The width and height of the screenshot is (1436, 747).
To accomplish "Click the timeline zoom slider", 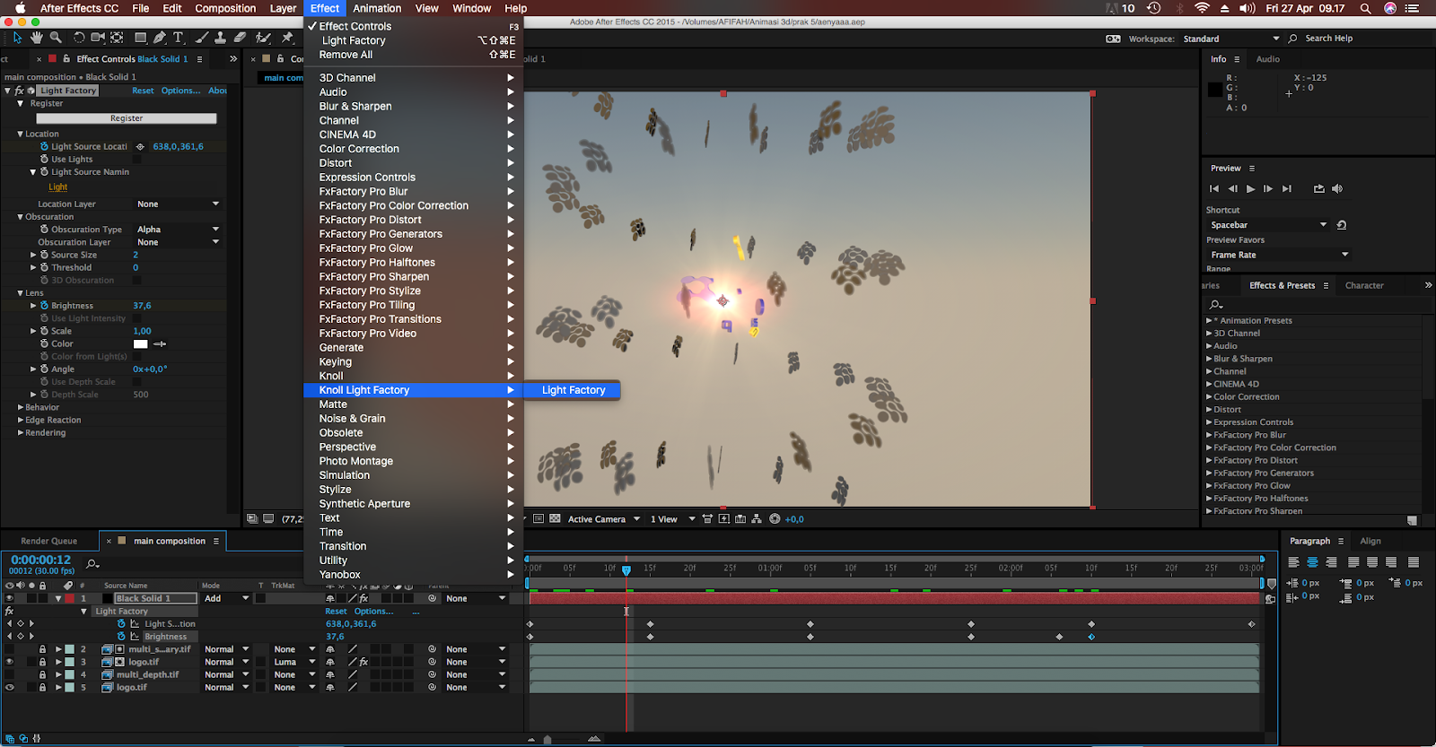I will tap(547, 740).
